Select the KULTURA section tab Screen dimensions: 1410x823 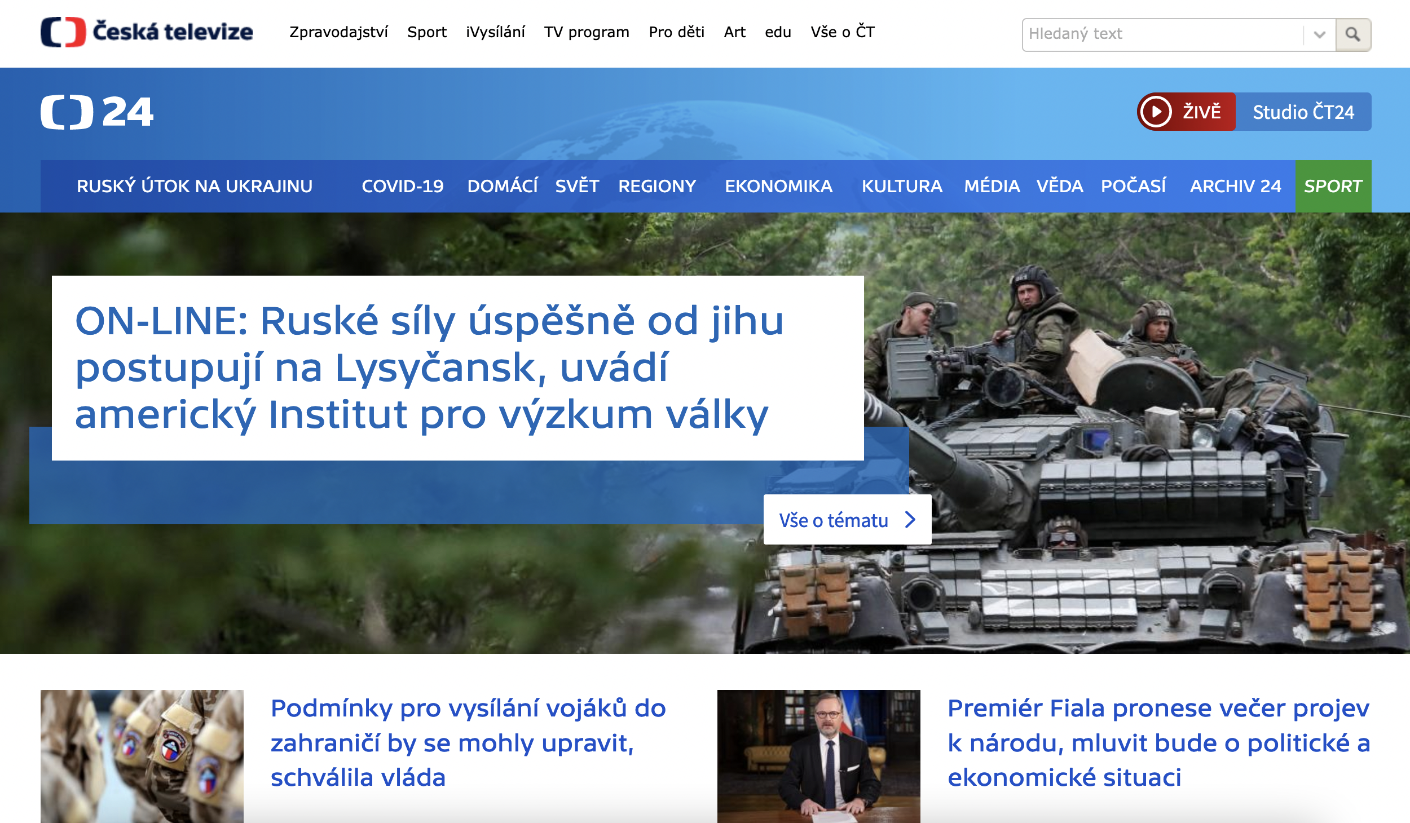pos(902,186)
